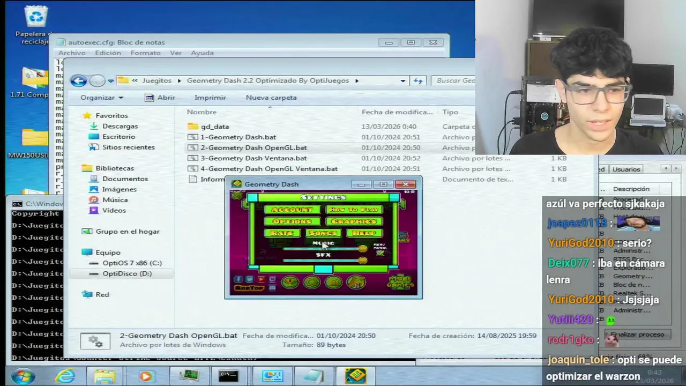Sort by Fecha de modificación column header
The height and width of the screenshot is (386, 686).
[397, 112]
